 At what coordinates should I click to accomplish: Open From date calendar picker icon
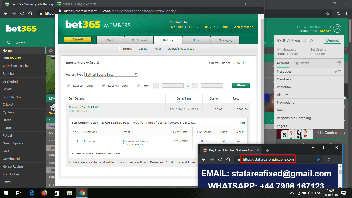tap(156, 86)
